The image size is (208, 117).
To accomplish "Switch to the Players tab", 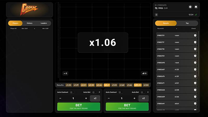I will point(15,23).
